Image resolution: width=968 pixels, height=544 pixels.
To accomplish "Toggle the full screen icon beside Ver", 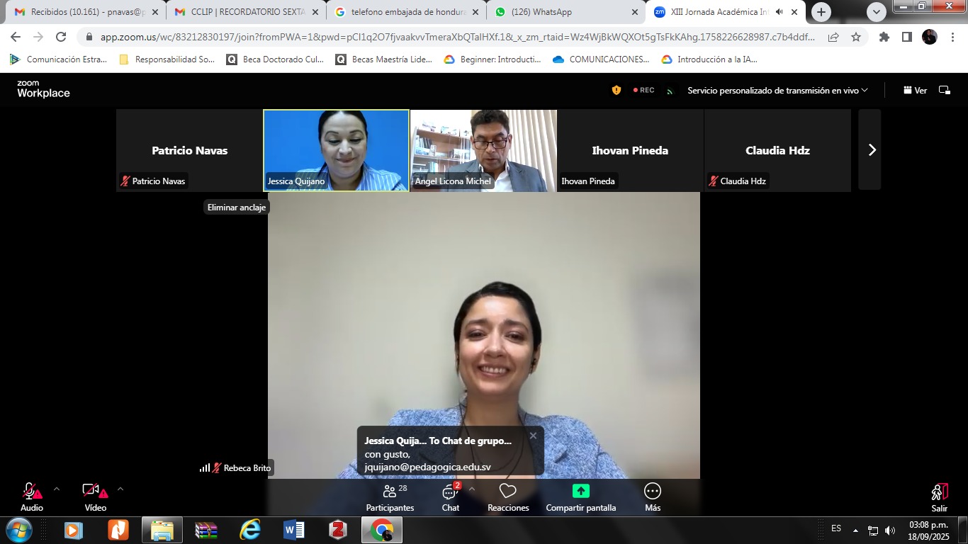I will pos(944,90).
